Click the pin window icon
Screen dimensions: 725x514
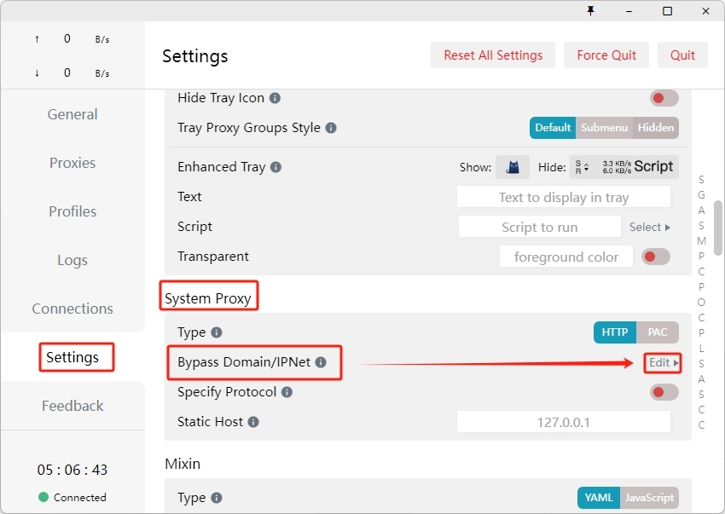click(590, 10)
